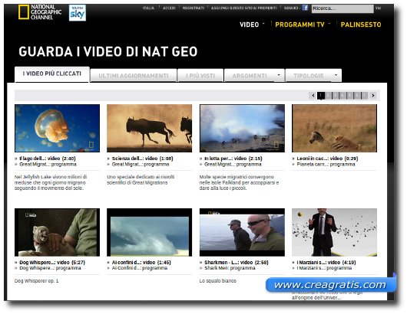Open the ARGOMENTI dropdown tab
Image resolution: width=407 pixels, height=314 pixels.
coord(254,76)
